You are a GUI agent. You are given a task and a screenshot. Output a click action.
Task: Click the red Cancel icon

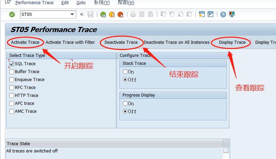(x=120, y=14)
